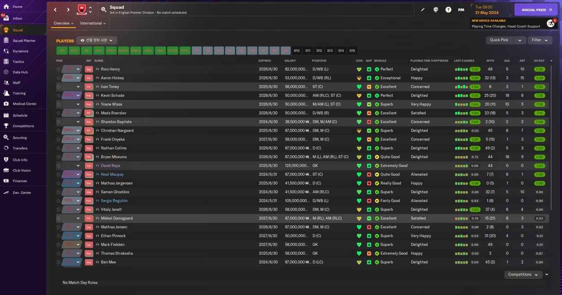The height and width of the screenshot is (295, 562).
Task: Navigate back with the left arrow
Action: (x=55, y=9)
